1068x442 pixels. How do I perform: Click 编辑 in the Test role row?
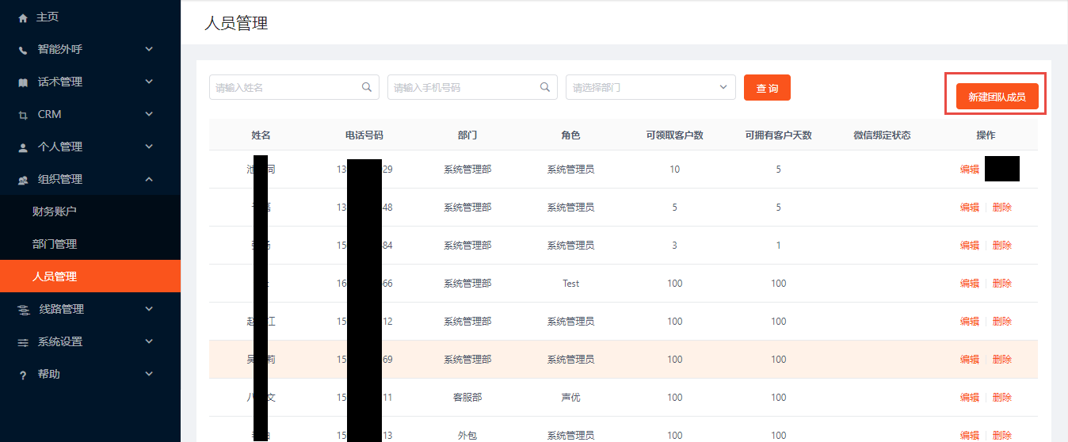point(969,284)
